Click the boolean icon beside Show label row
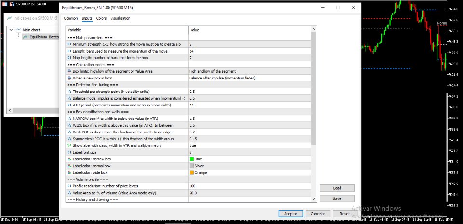Screen dimensions: 463x224 click(x=69, y=145)
